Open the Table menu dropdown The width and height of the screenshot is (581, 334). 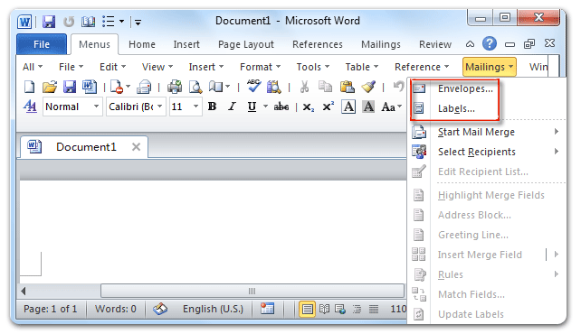pos(362,67)
